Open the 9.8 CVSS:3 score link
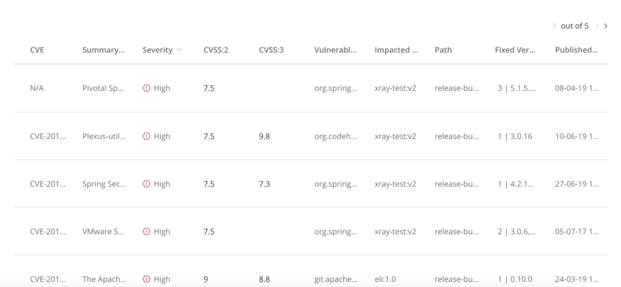Screen dimensions: 621x287 (x=264, y=137)
